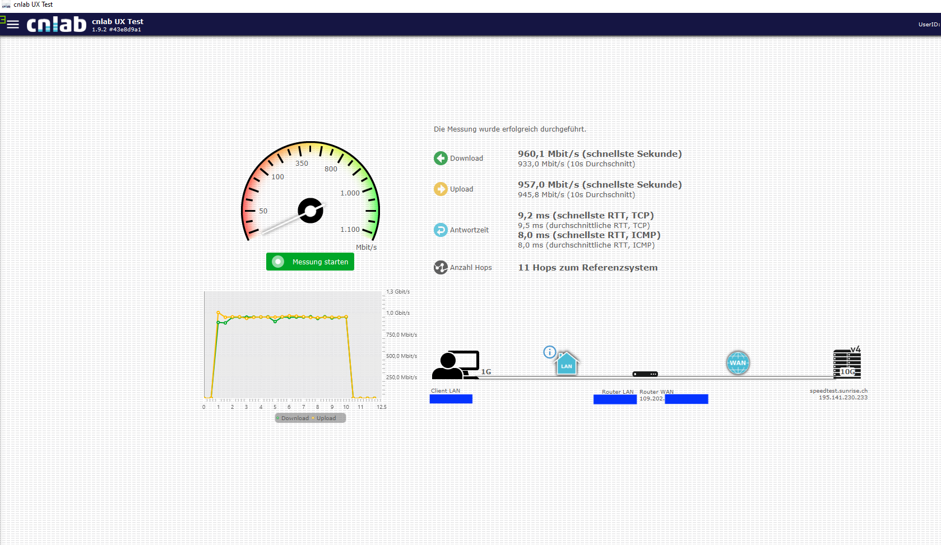Click the speedometer gauge needle hub
Image resolution: width=941 pixels, height=545 pixels.
pos(310,211)
